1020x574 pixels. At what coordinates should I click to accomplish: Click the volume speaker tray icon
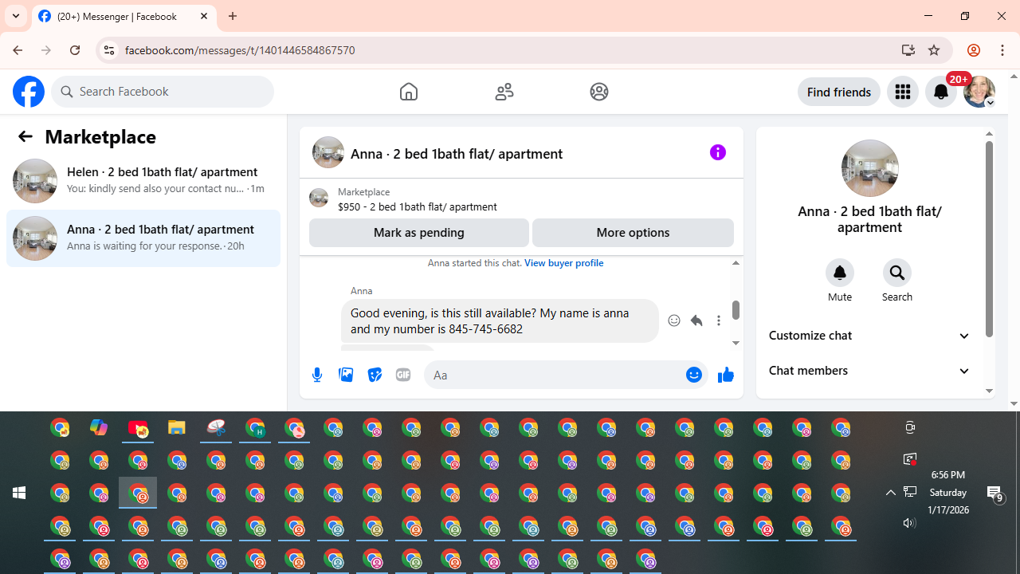pyautogui.click(x=909, y=523)
